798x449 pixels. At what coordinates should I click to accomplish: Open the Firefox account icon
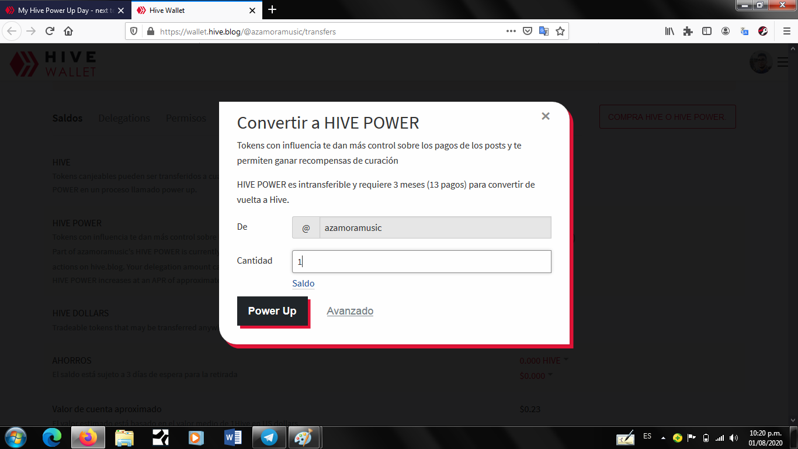tap(726, 32)
